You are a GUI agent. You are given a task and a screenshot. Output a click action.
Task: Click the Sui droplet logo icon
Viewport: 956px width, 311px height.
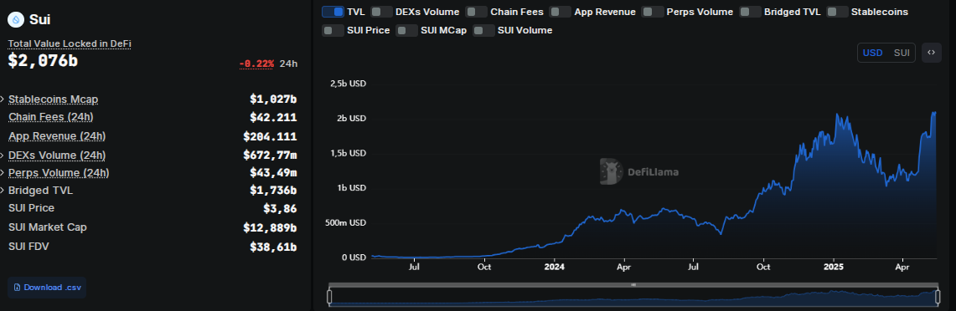point(16,19)
